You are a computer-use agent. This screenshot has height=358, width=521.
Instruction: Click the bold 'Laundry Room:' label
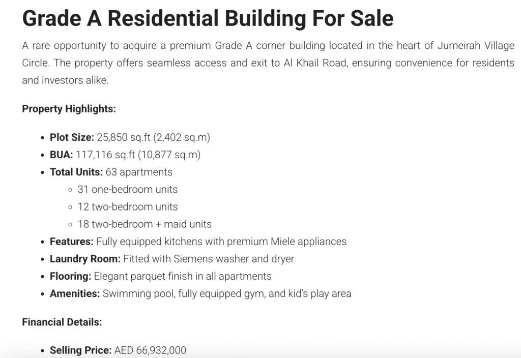pyautogui.click(x=85, y=259)
